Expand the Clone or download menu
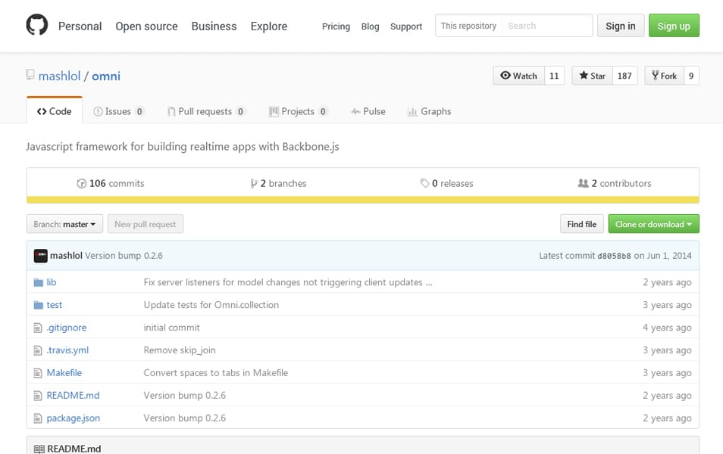 pyautogui.click(x=653, y=224)
